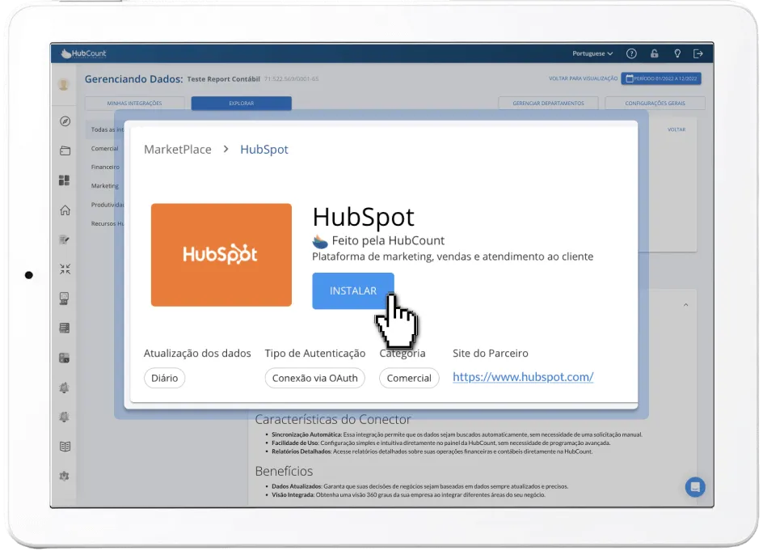Click the inward arrows collapse icon

click(65, 269)
